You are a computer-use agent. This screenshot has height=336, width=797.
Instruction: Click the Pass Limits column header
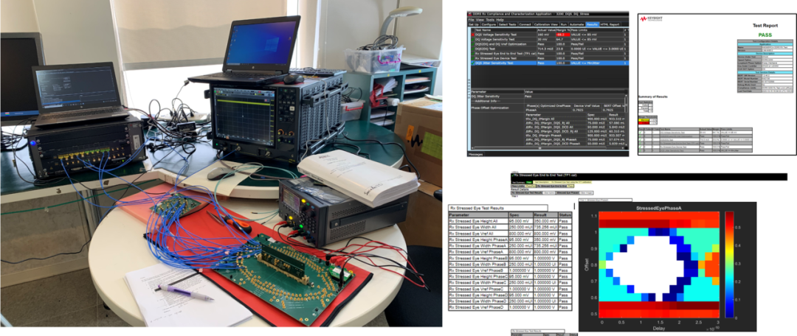tap(597, 30)
